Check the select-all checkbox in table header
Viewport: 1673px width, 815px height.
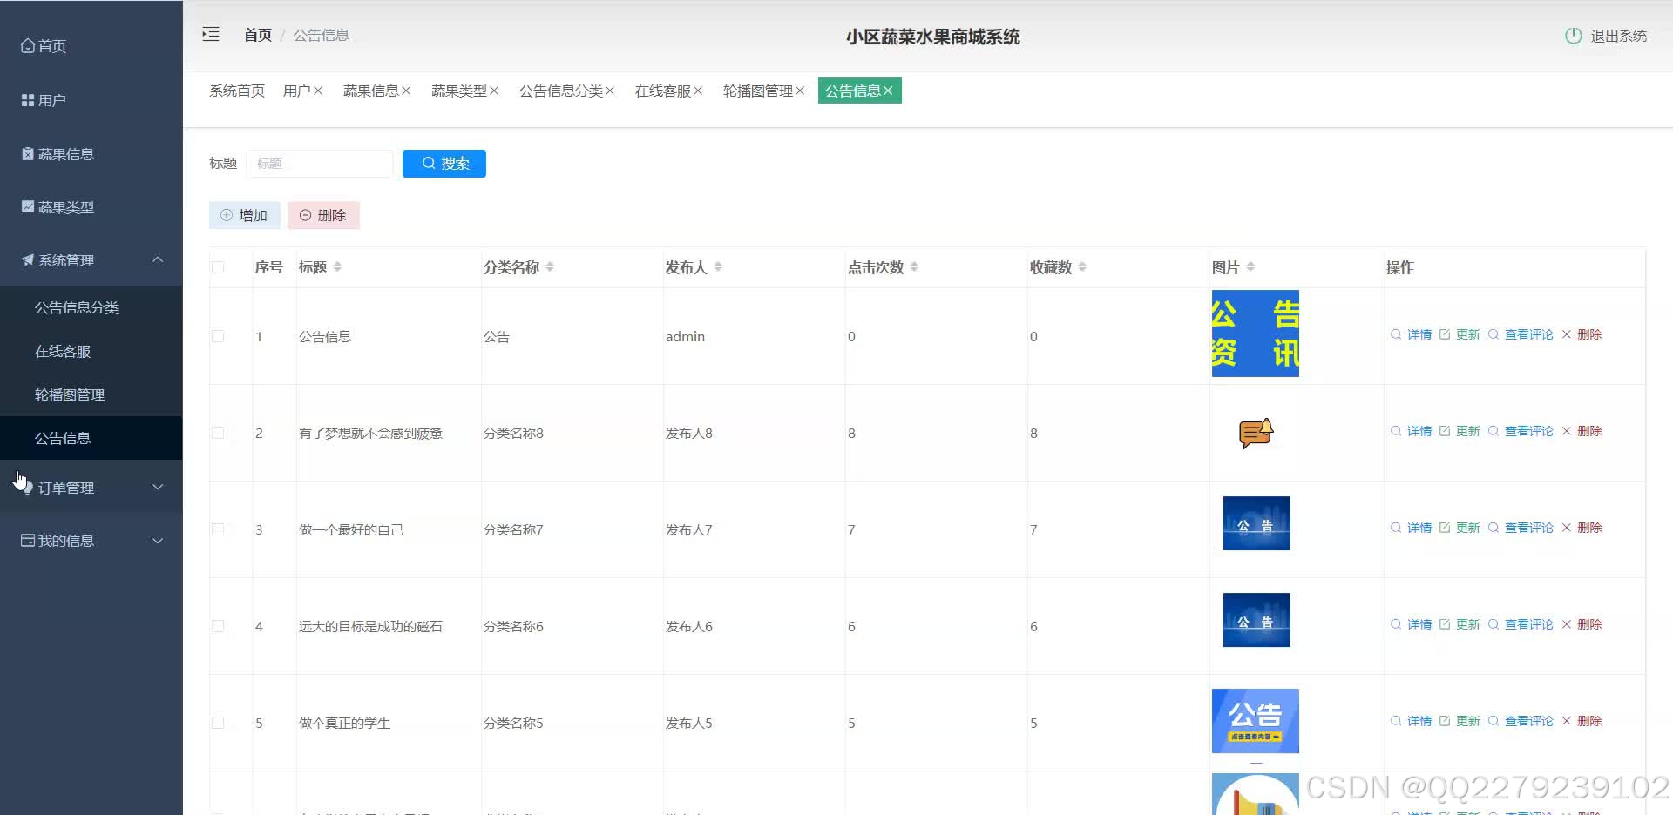click(x=218, y=267)
